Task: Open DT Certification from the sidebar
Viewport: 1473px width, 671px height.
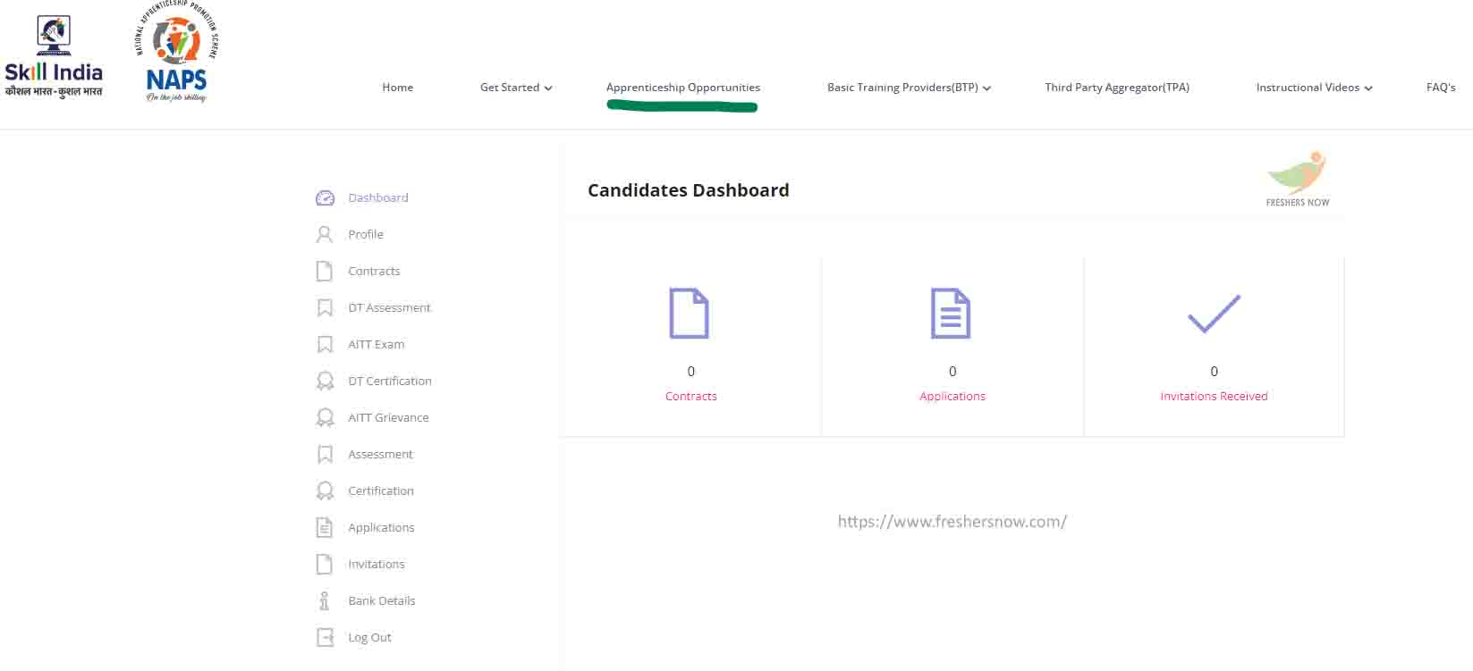Action: (x=390, y=382)
